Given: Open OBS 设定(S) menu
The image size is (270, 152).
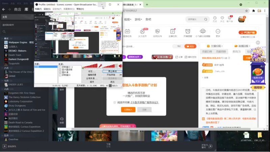Looking at the screenshot, I should coord(47,9).
